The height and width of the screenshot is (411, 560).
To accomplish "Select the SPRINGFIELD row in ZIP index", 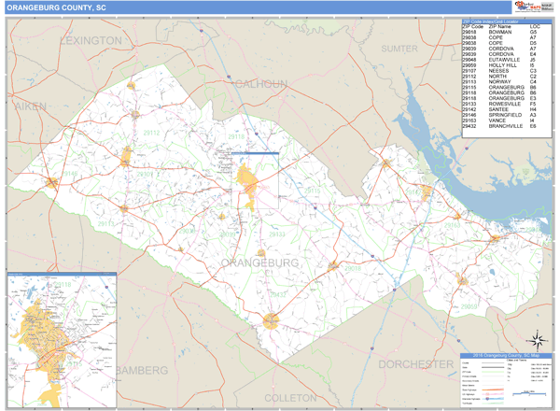I will (499, 115).
